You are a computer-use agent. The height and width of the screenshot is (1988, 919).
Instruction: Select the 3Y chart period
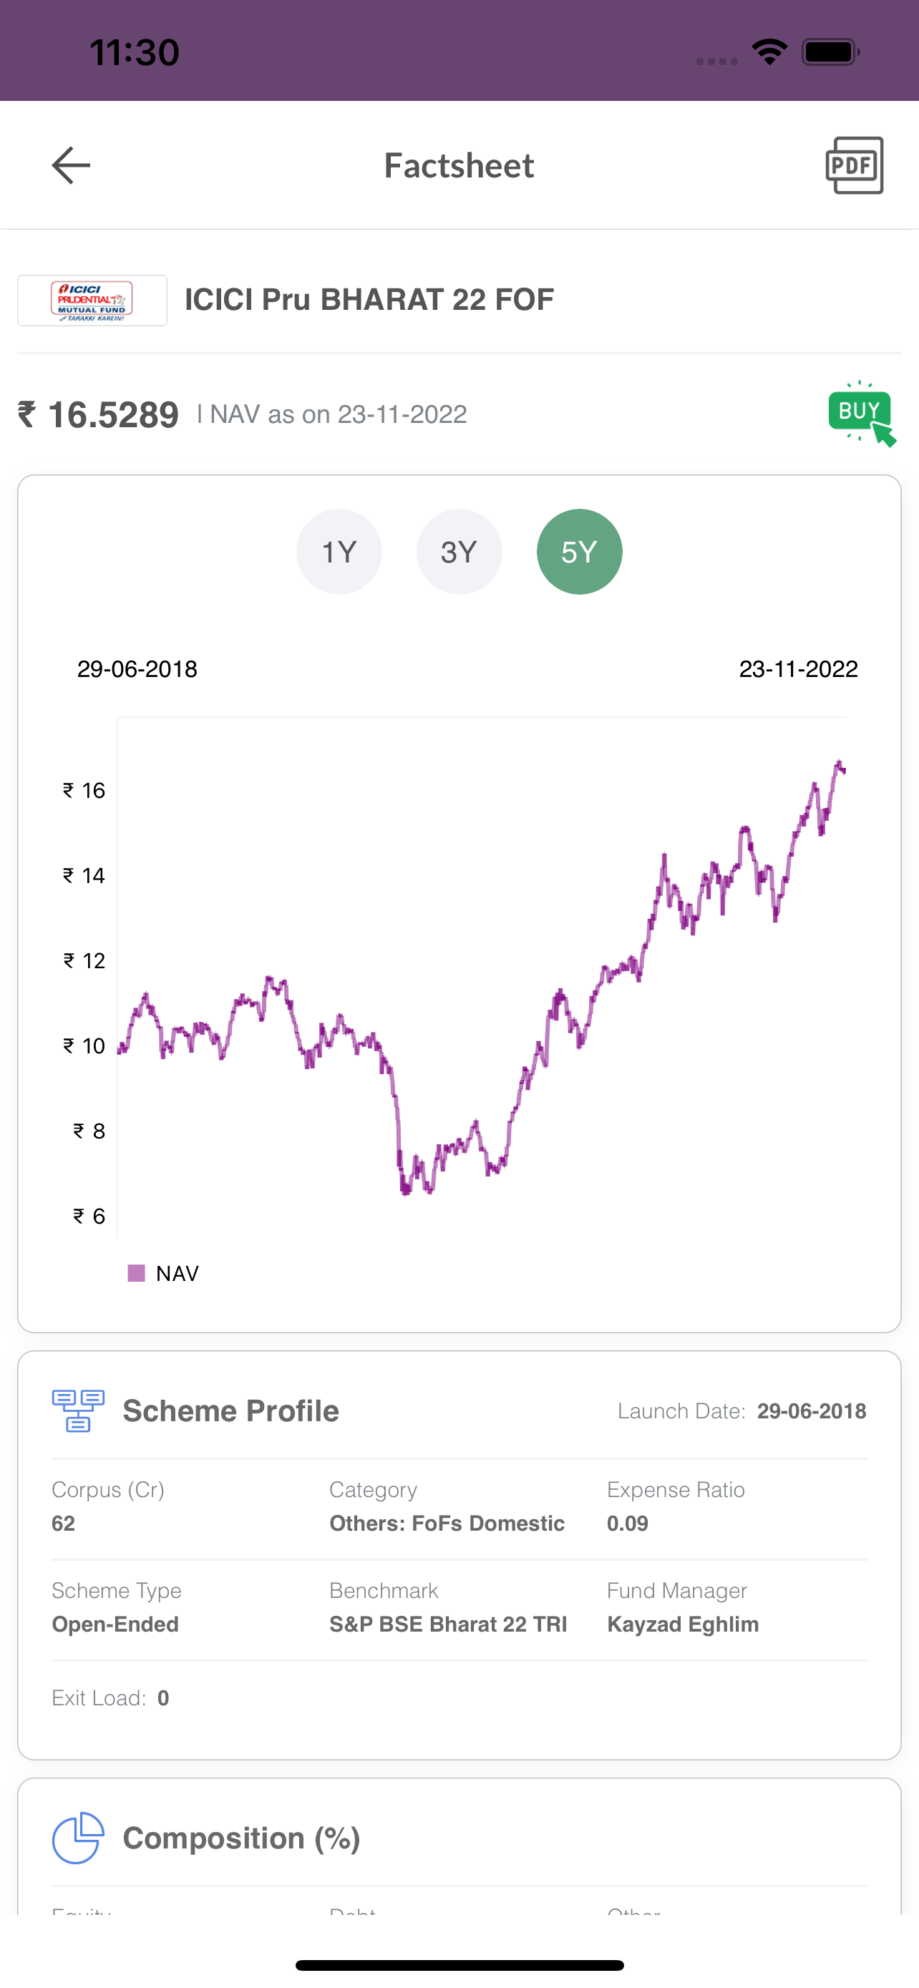click(459, 552)
